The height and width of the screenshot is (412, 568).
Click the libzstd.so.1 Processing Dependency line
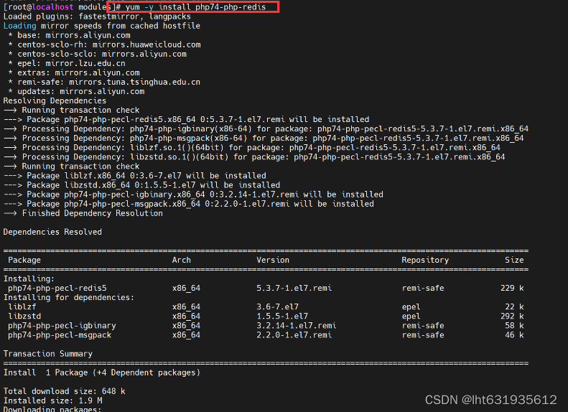pos(254,157)
